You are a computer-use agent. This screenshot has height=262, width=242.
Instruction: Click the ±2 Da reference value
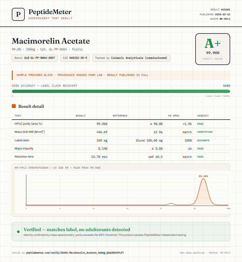point(158,132)
